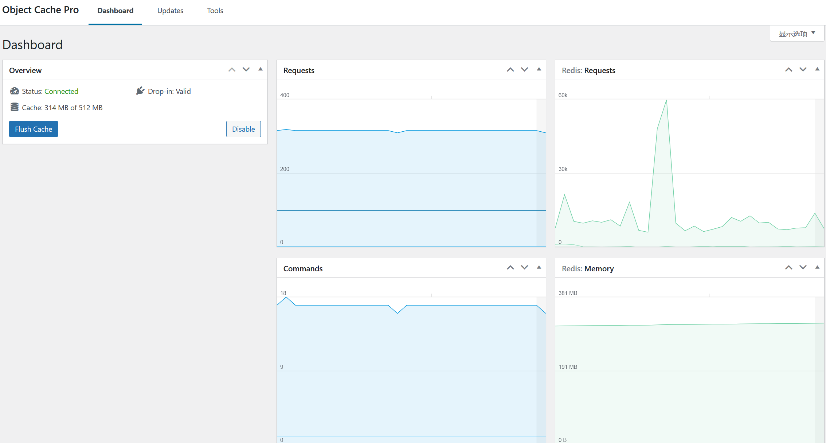Click the Disable button

click(x=243, y=129)
